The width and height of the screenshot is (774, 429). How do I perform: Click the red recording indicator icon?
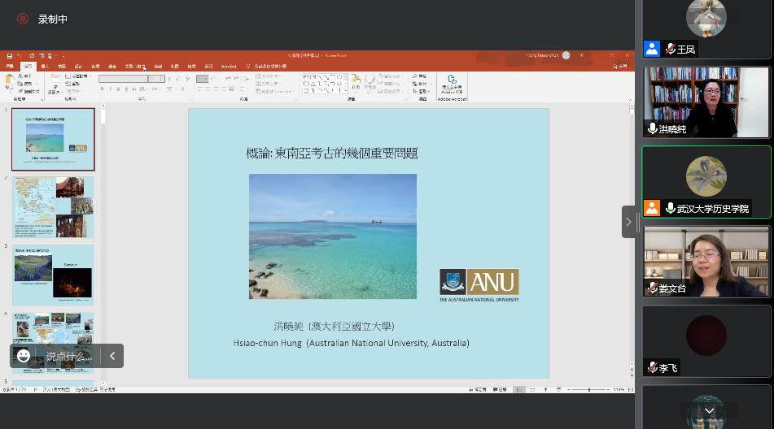pyautogui.click(x=22, y=19)
